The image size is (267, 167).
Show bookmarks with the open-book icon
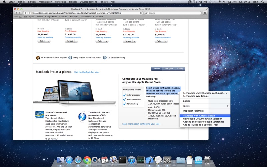coord(21,17)
